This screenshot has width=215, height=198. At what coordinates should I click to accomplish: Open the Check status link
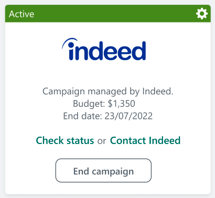[x=65, y=140]
